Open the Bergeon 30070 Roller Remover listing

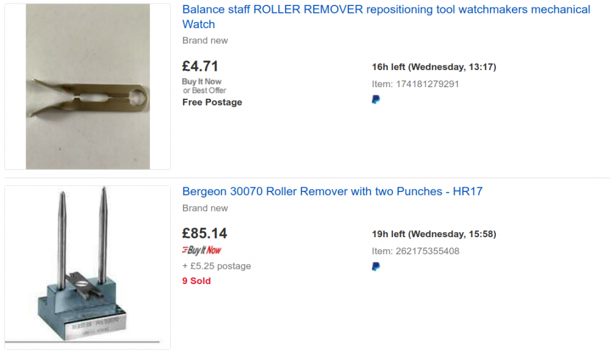[x=332, y=191]
